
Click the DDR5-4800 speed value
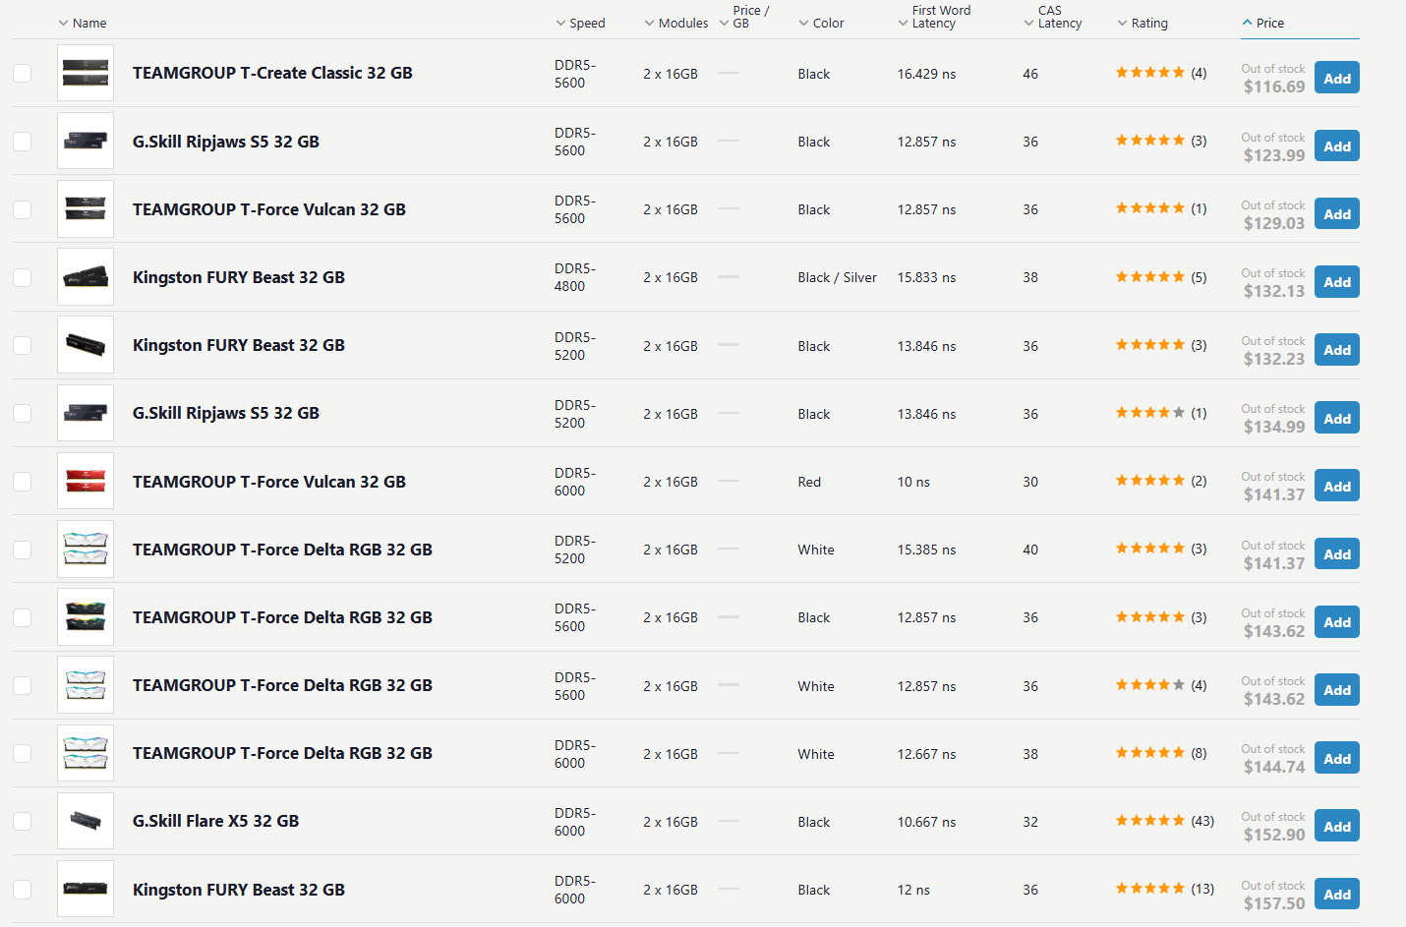click(x=574, y=277)
